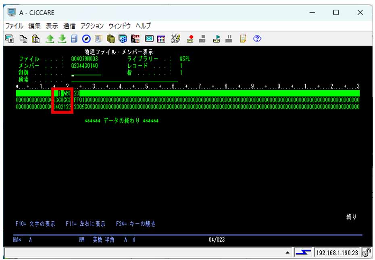Viewport: 375px width, 260px height.
Task: Click the F10= 文字の表示 function key text
Action: coord(35,224)
